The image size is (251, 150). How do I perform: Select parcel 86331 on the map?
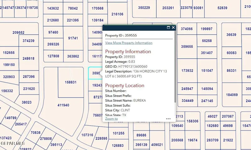[231, 70]
